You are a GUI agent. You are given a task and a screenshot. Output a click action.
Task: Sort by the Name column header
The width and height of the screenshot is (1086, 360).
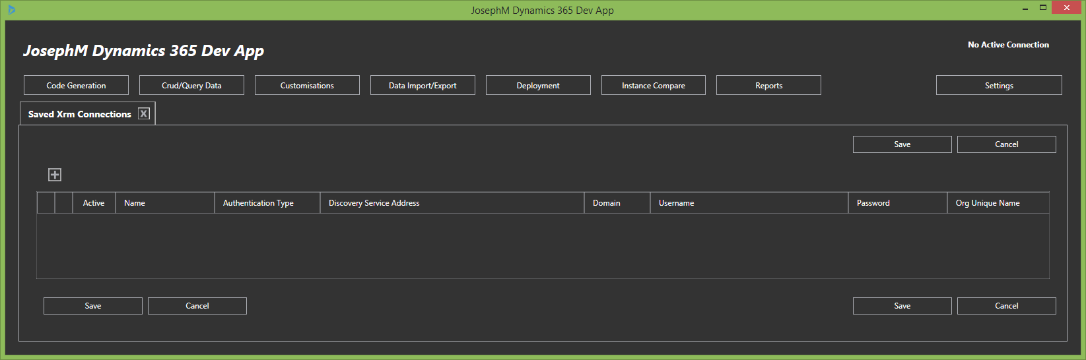click(x=164, y=203)
